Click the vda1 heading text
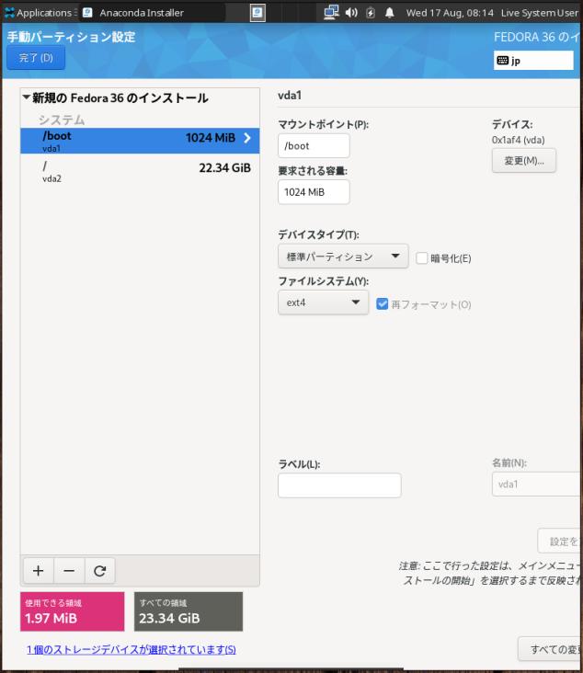Image resolution: width=583 pixels, height=673 pixels. [290, 96]
